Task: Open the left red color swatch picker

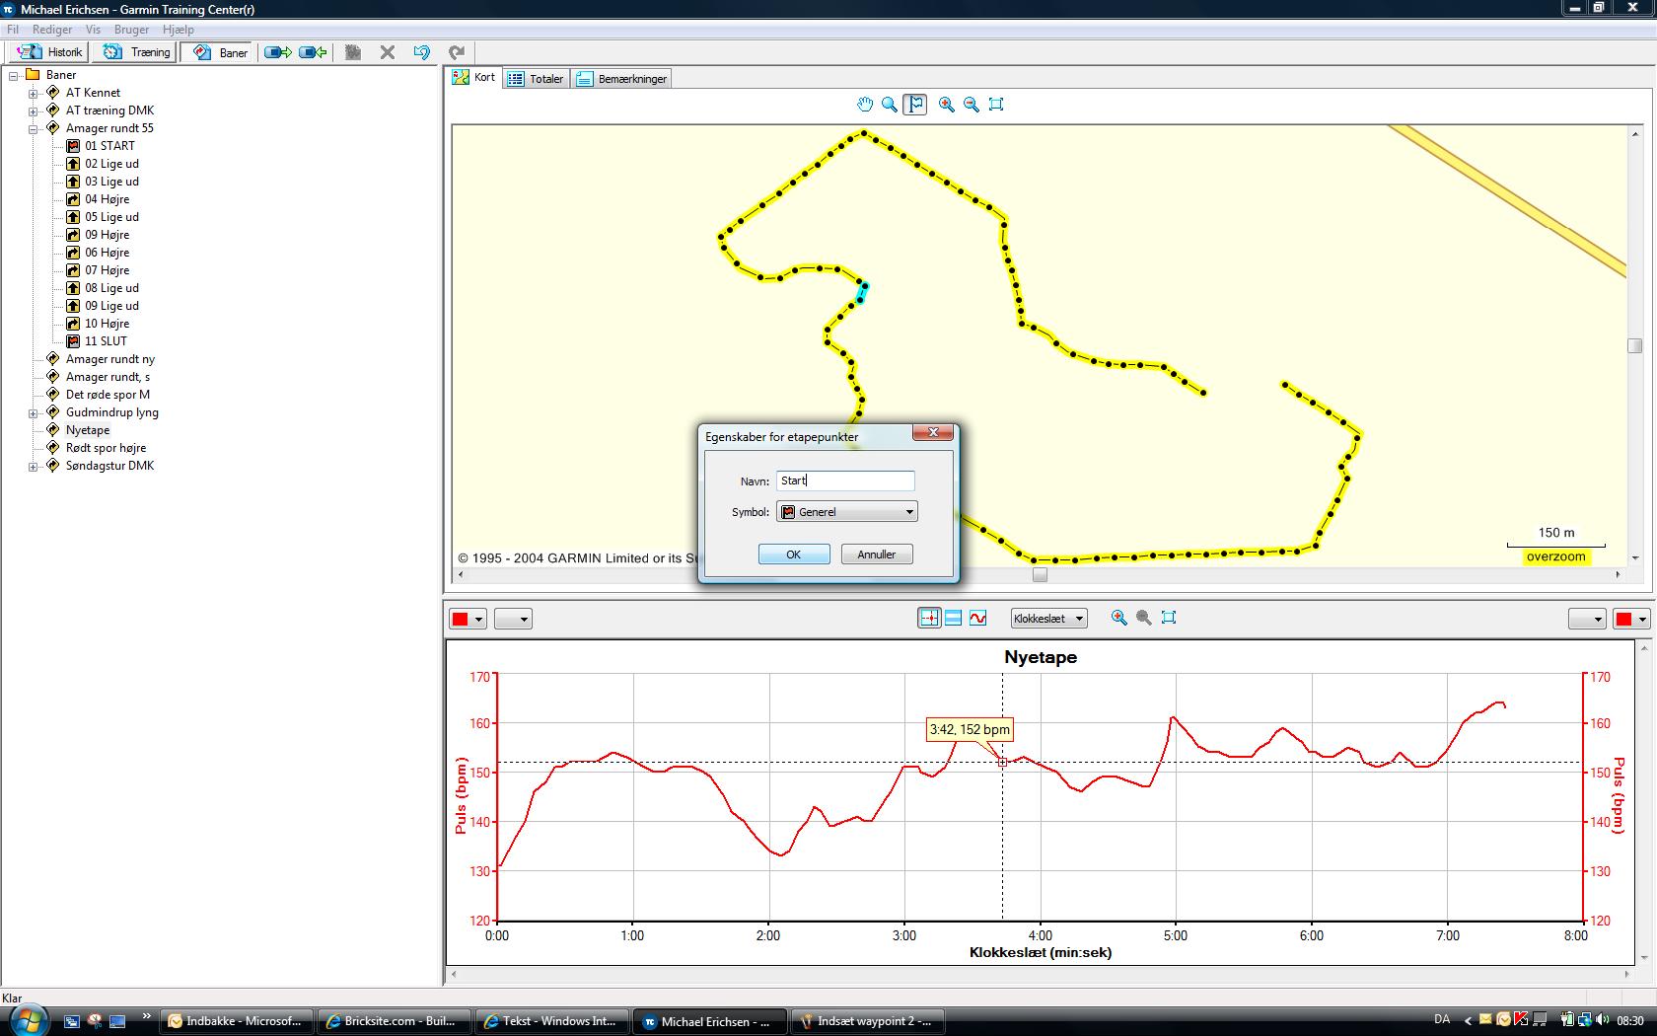Action: pyautogui.click(x=468, y=619)
